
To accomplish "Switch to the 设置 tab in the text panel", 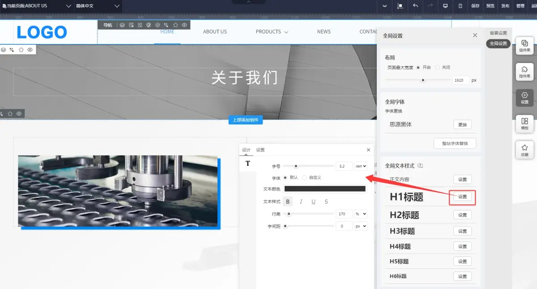I will point(260,150).
